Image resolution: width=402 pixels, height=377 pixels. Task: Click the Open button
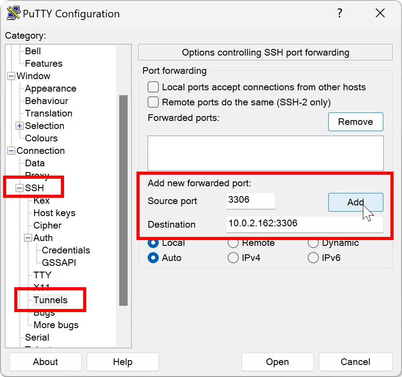point(277,362)
